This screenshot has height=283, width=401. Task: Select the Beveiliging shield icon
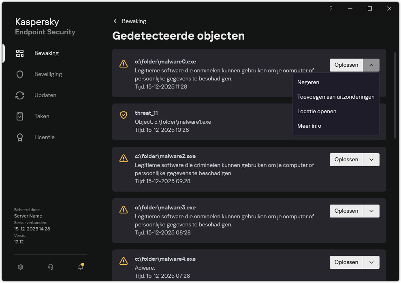click(x=20, y=74)
